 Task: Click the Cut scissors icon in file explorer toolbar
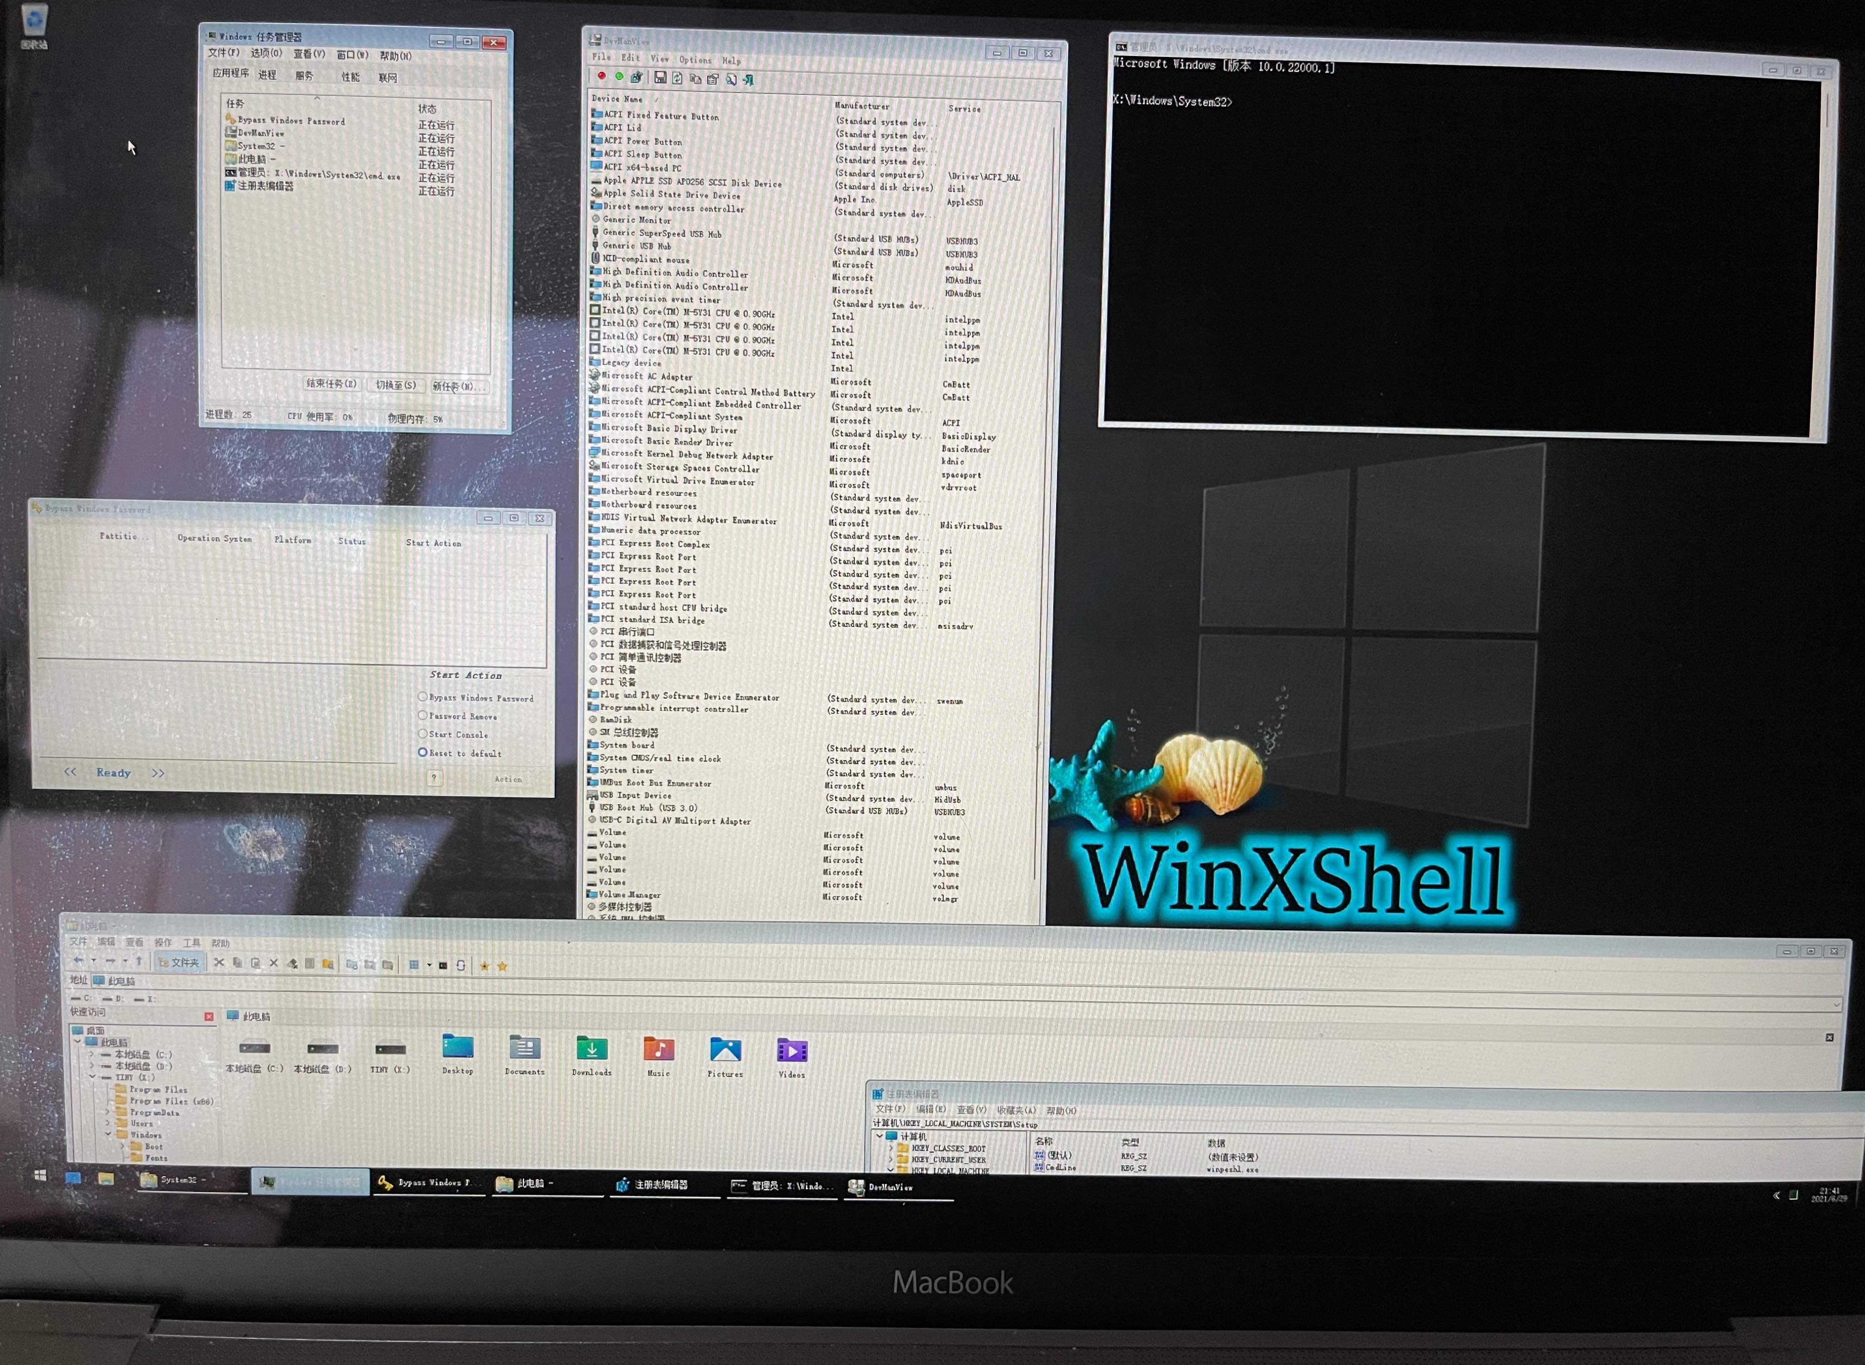(219, 963)
